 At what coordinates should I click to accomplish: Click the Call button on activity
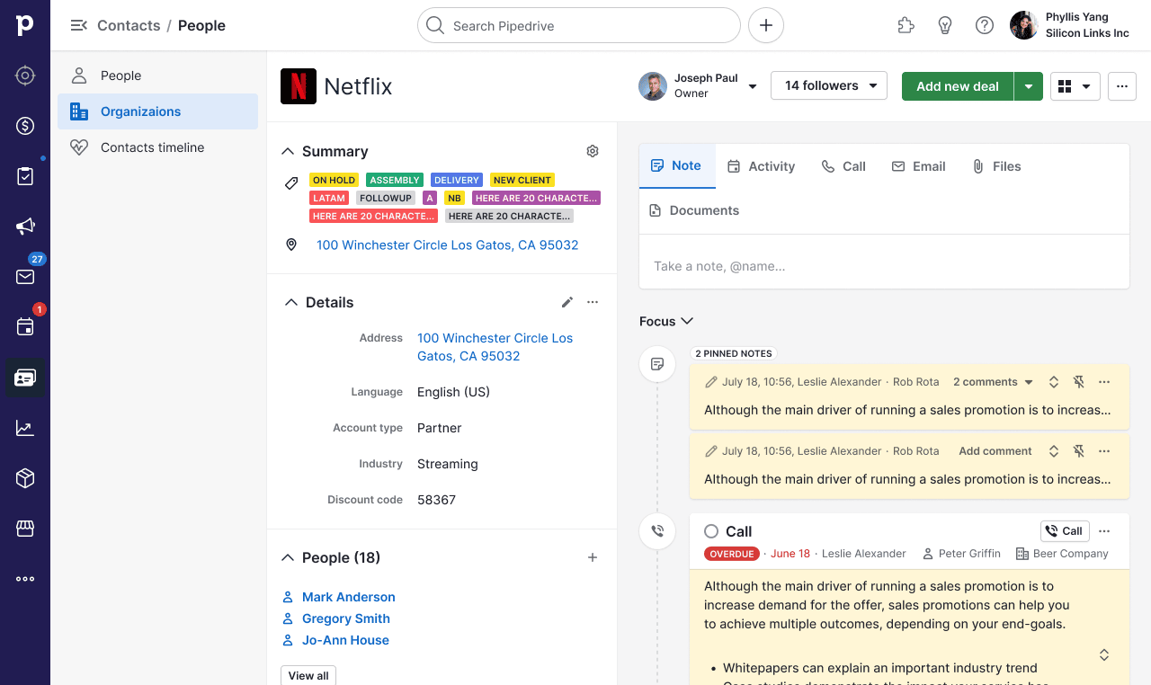tap(1065, 531)
